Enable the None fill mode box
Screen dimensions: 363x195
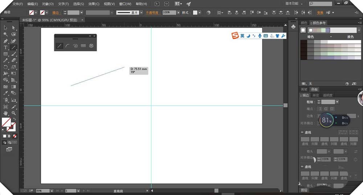(x=15, y=136)
